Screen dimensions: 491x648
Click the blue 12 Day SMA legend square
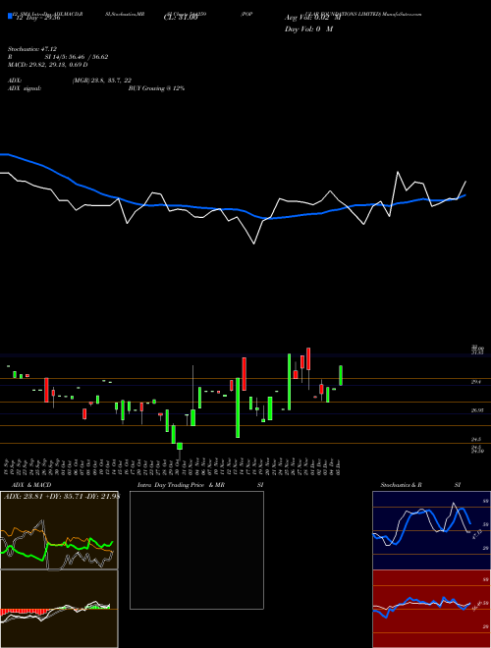pos(10,17)
